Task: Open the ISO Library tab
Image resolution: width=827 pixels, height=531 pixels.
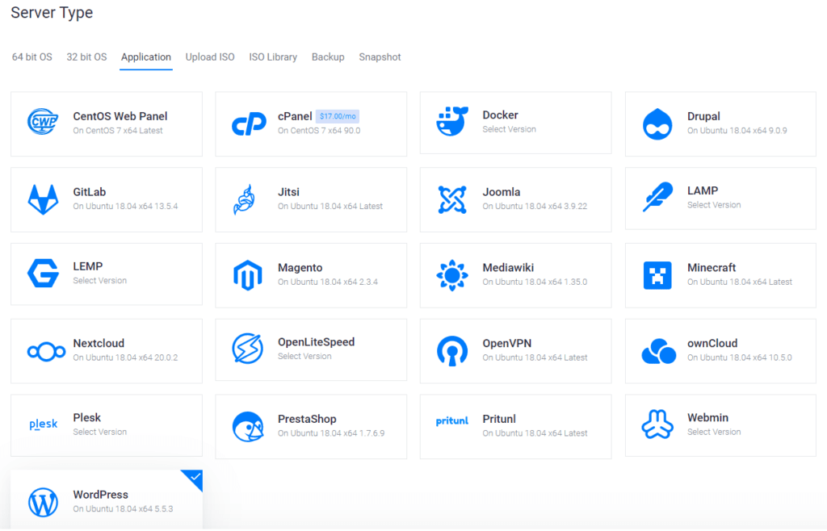Action: pyautogui.click(x=273, y=57)
